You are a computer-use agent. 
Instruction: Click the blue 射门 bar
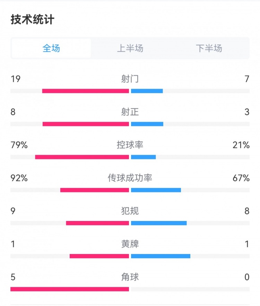tap(147, 91)
